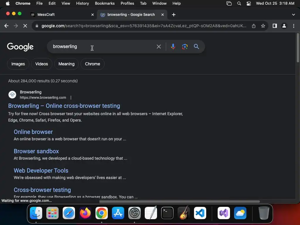Open the Chrome application menu
Image resolution: width=300 pixels, height=225 pixels.
pos(23,4)
